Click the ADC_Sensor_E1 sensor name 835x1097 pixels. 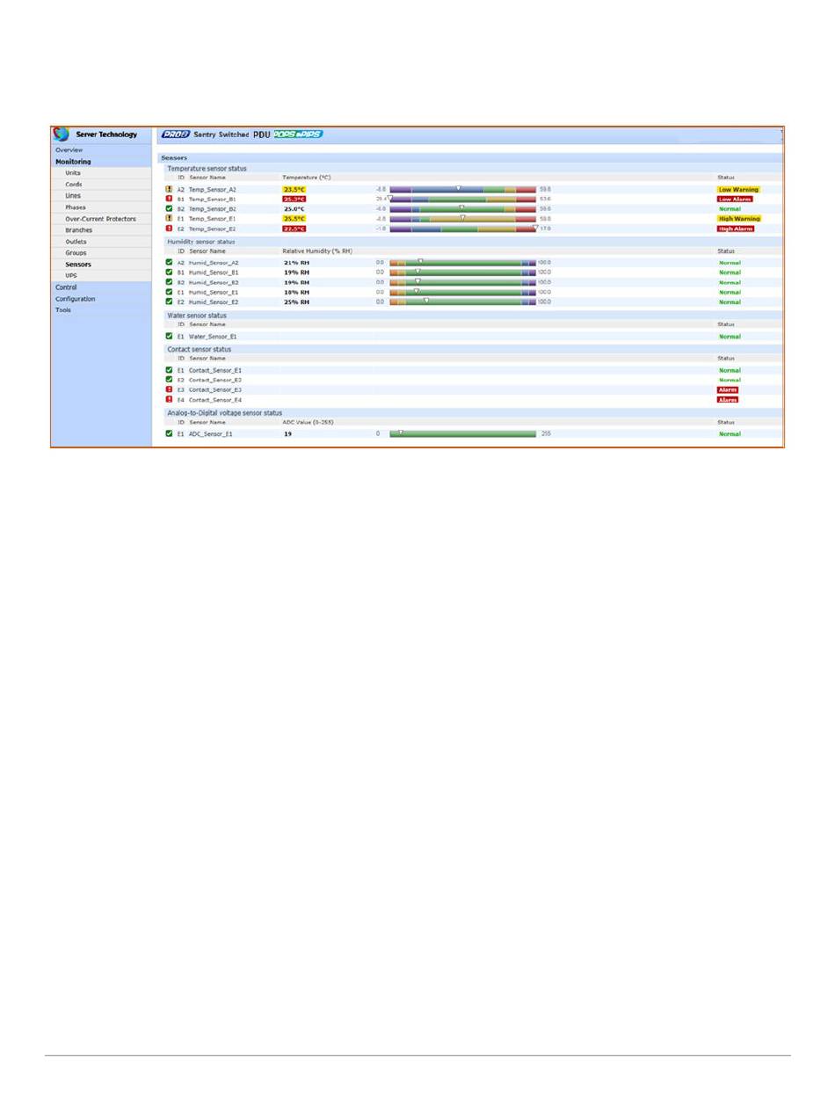pos(210,434)
